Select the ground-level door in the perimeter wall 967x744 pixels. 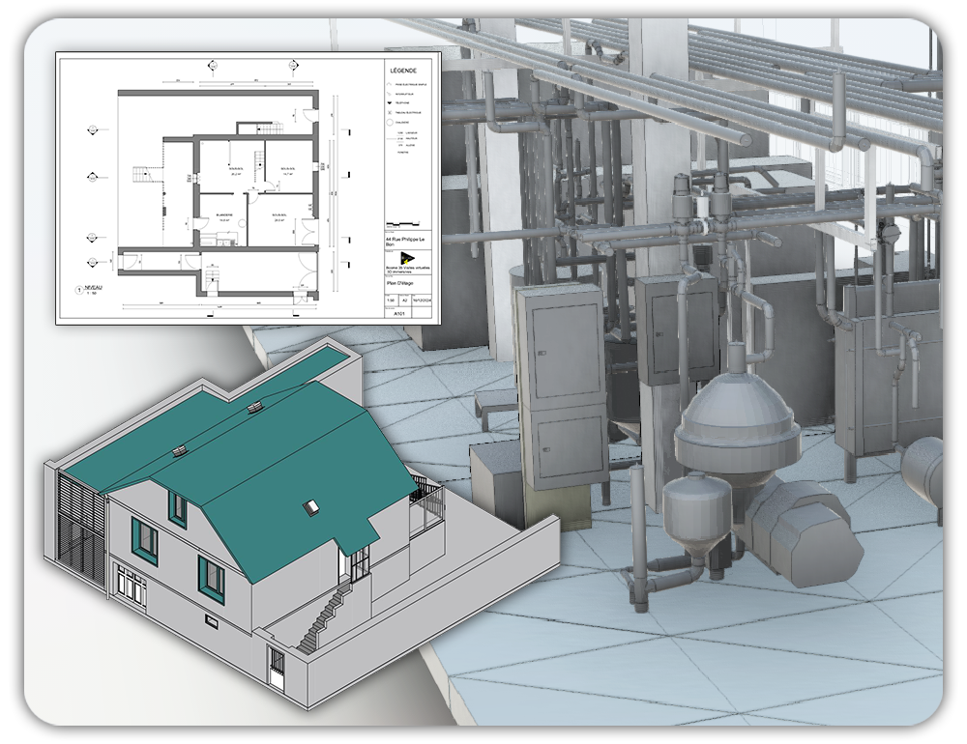(x=276, y=668)
